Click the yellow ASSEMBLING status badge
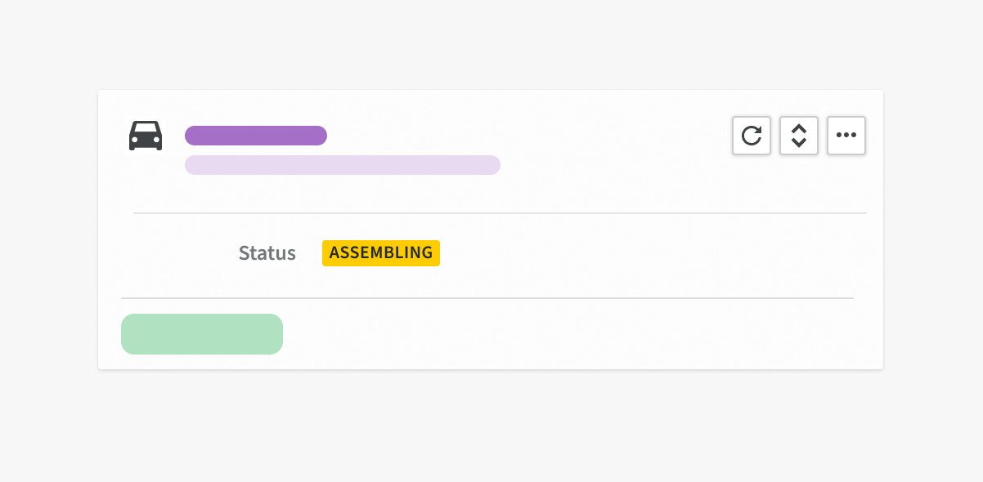983x482 pixels. [x=381, y=253]
